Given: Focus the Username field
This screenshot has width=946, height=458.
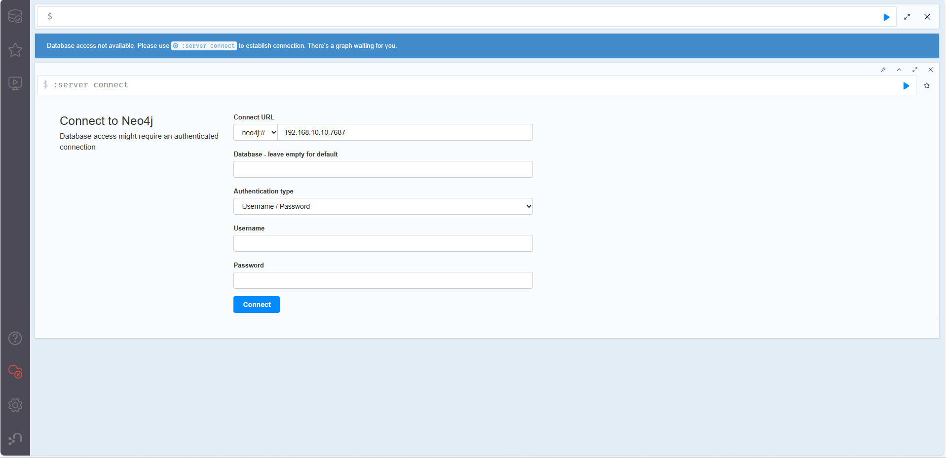Looking at the screenshot, I should [x=383, y=243].
